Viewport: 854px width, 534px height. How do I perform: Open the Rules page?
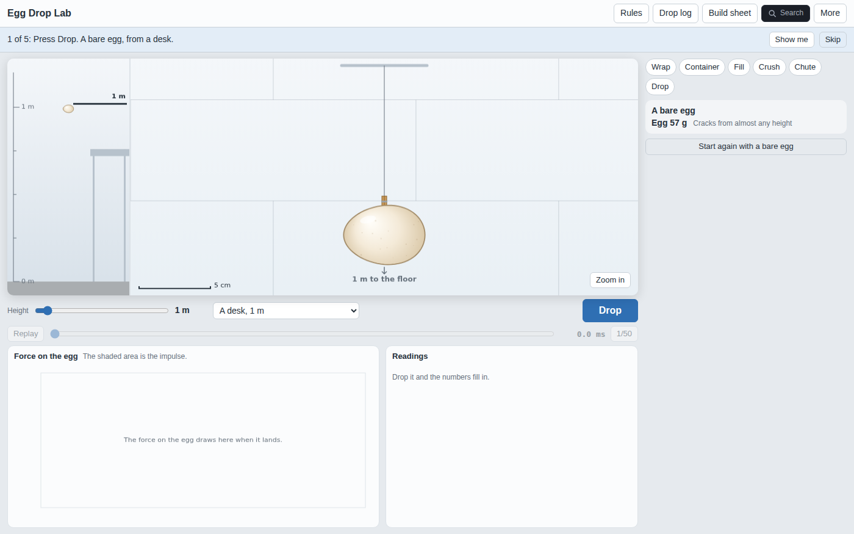pyautogui.click(x=631, y=13)
